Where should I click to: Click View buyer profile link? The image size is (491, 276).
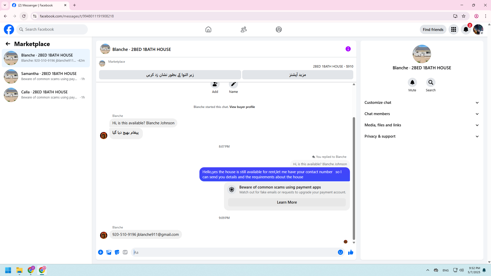(242, 107)
